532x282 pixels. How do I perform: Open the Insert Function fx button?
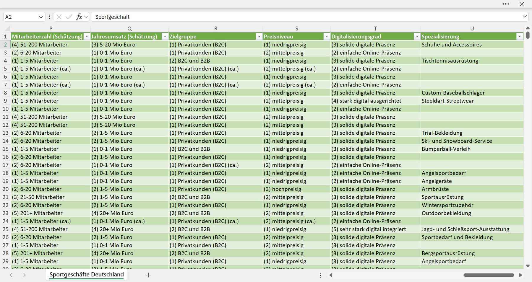click(x=79, y=17)
